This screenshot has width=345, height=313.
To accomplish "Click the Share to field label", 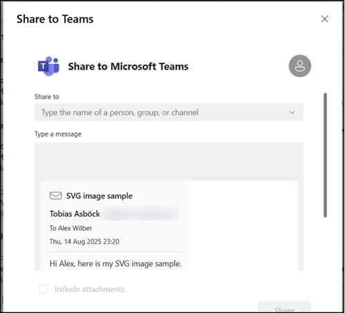I will click(x=47, y=97).
